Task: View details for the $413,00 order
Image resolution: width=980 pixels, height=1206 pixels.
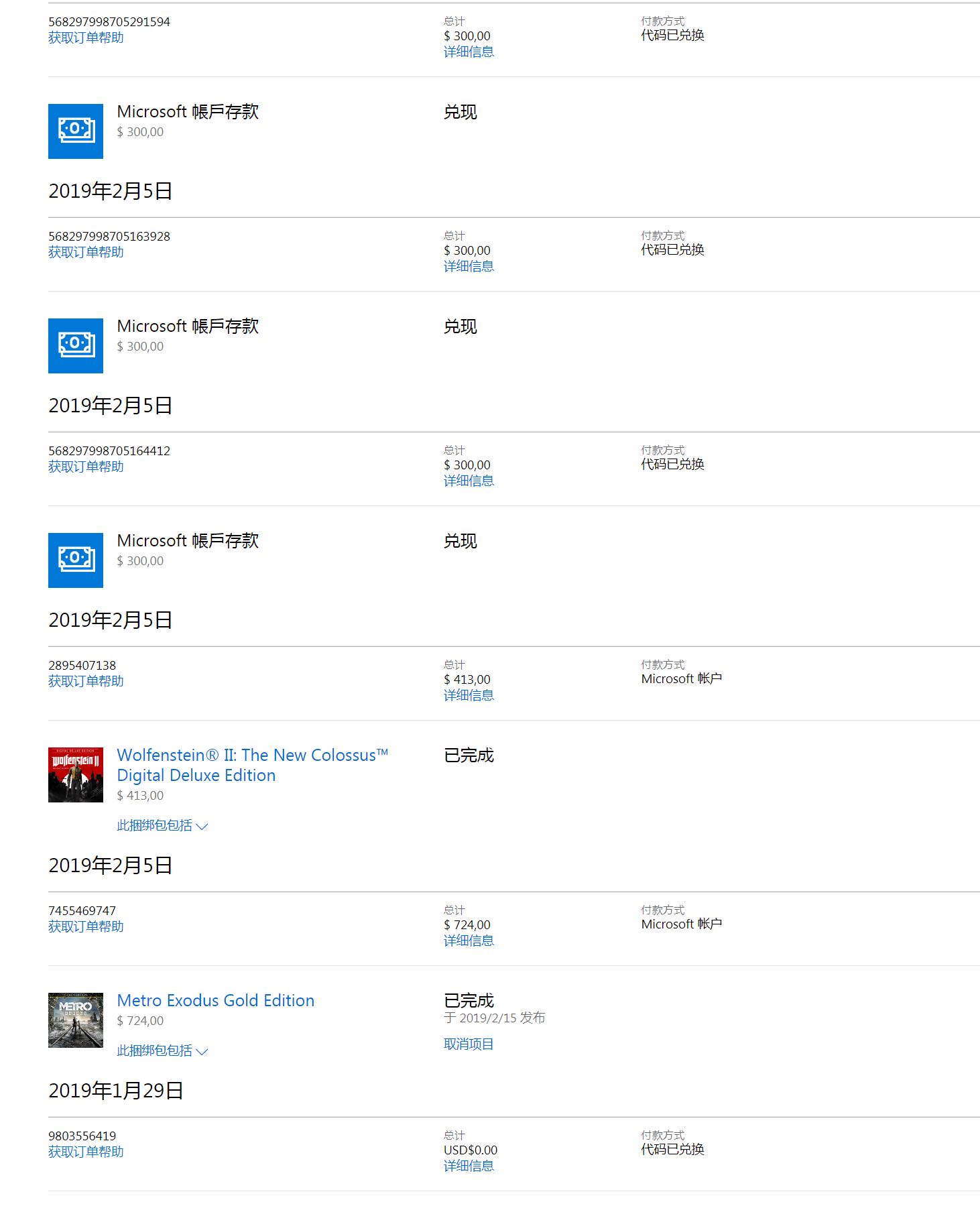Action: click(469, 695)
